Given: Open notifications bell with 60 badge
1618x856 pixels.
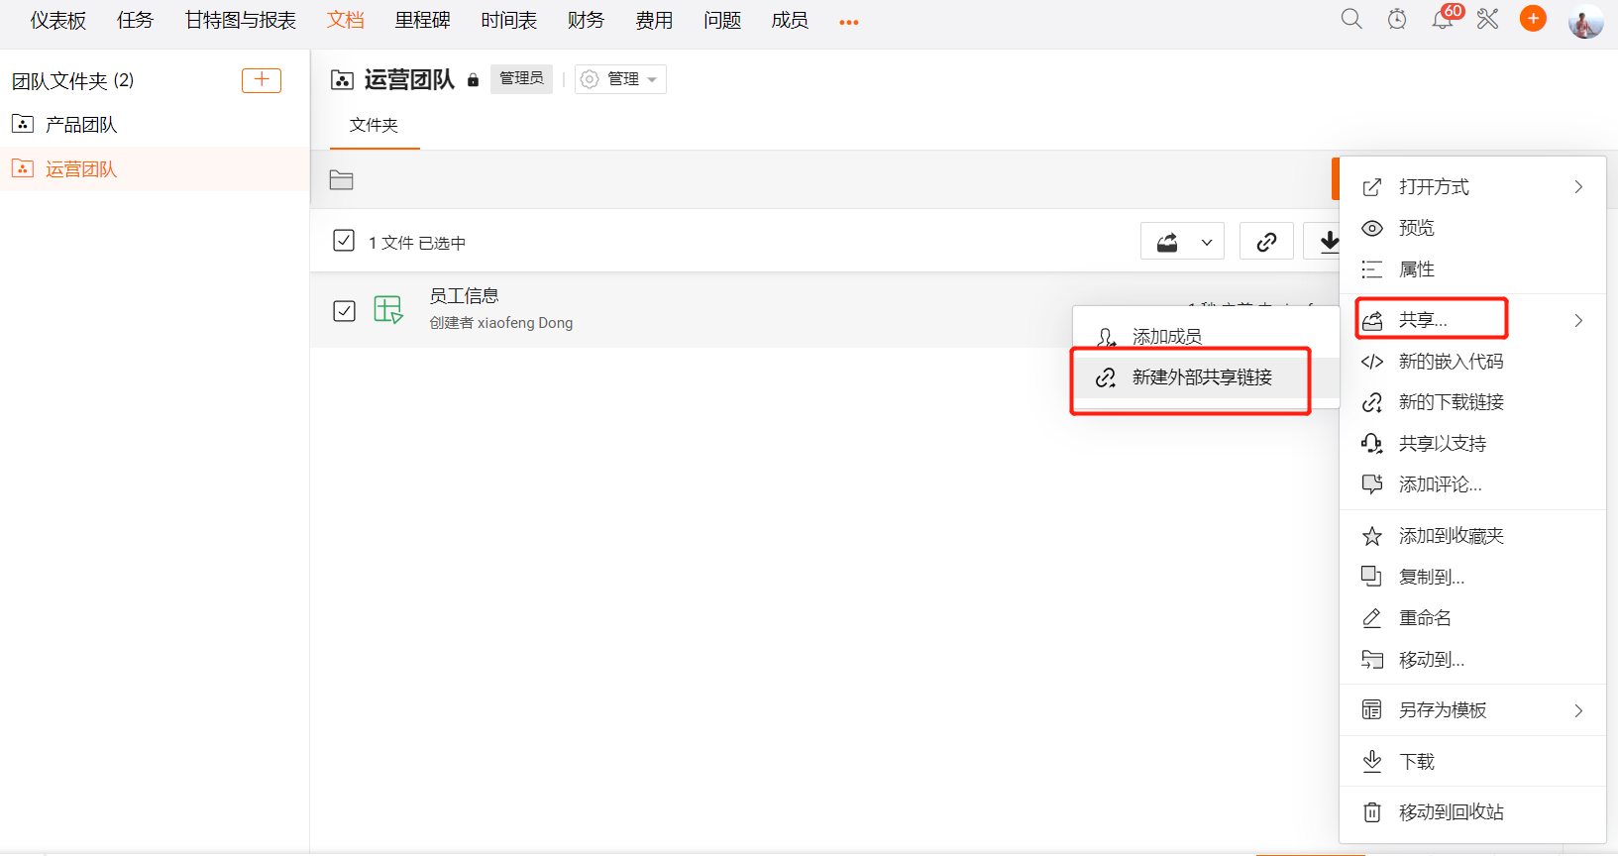Looking at the screenshot, I should click(1443, 20).
